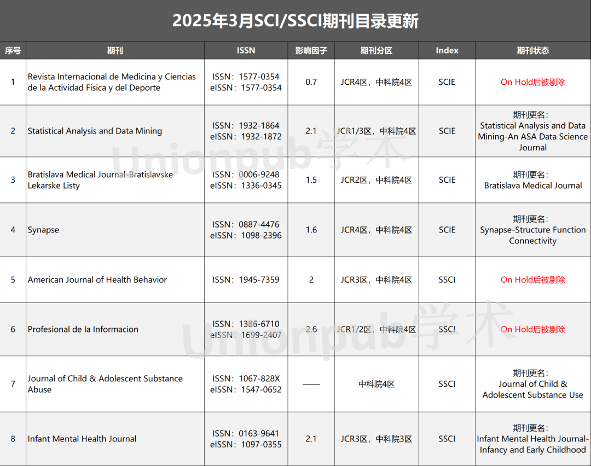Click On Hold后被剔除 for Profesional de la Informacion

point(533,329)
